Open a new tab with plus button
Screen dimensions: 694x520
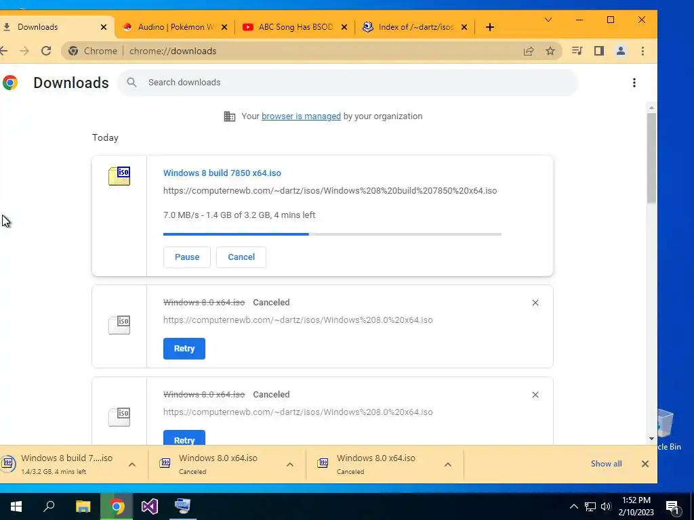(489, 27)
